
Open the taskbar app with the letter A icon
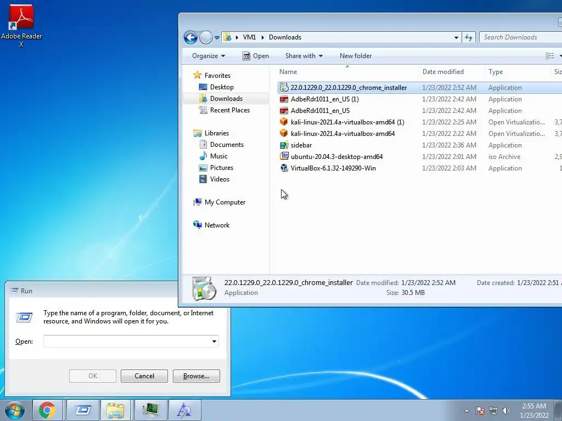(x=184, y=410)
